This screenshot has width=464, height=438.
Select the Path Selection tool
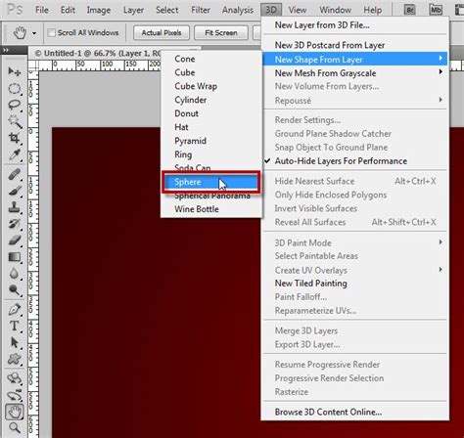pos(15,342)
